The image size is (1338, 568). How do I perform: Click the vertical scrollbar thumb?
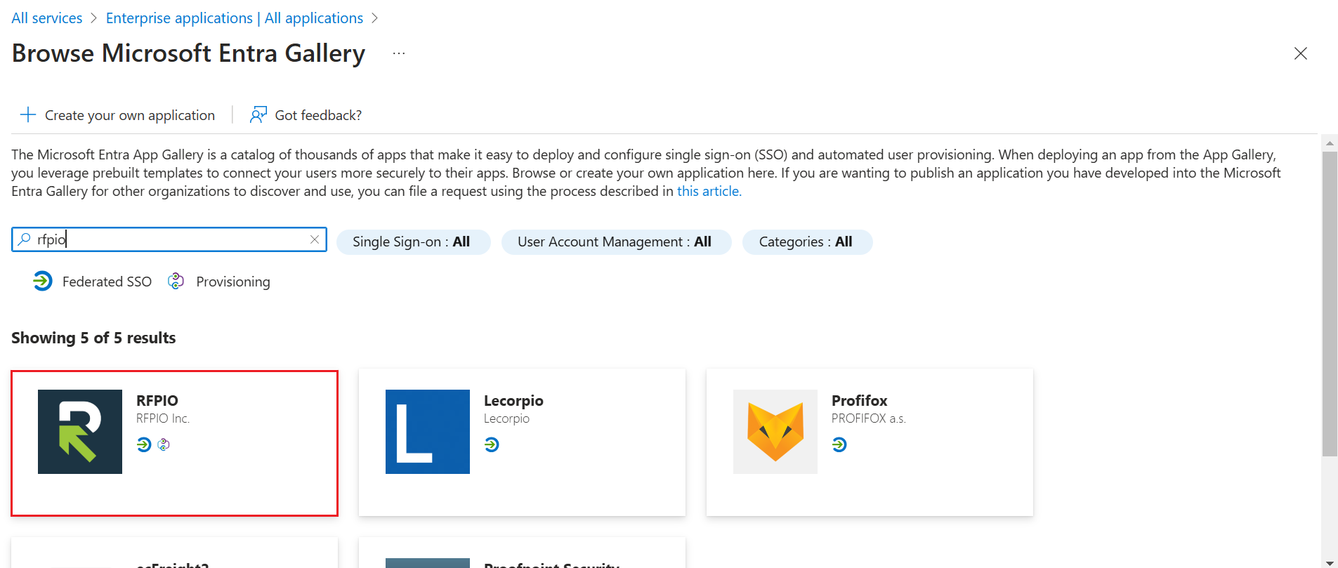click(x=1330, y=304)
